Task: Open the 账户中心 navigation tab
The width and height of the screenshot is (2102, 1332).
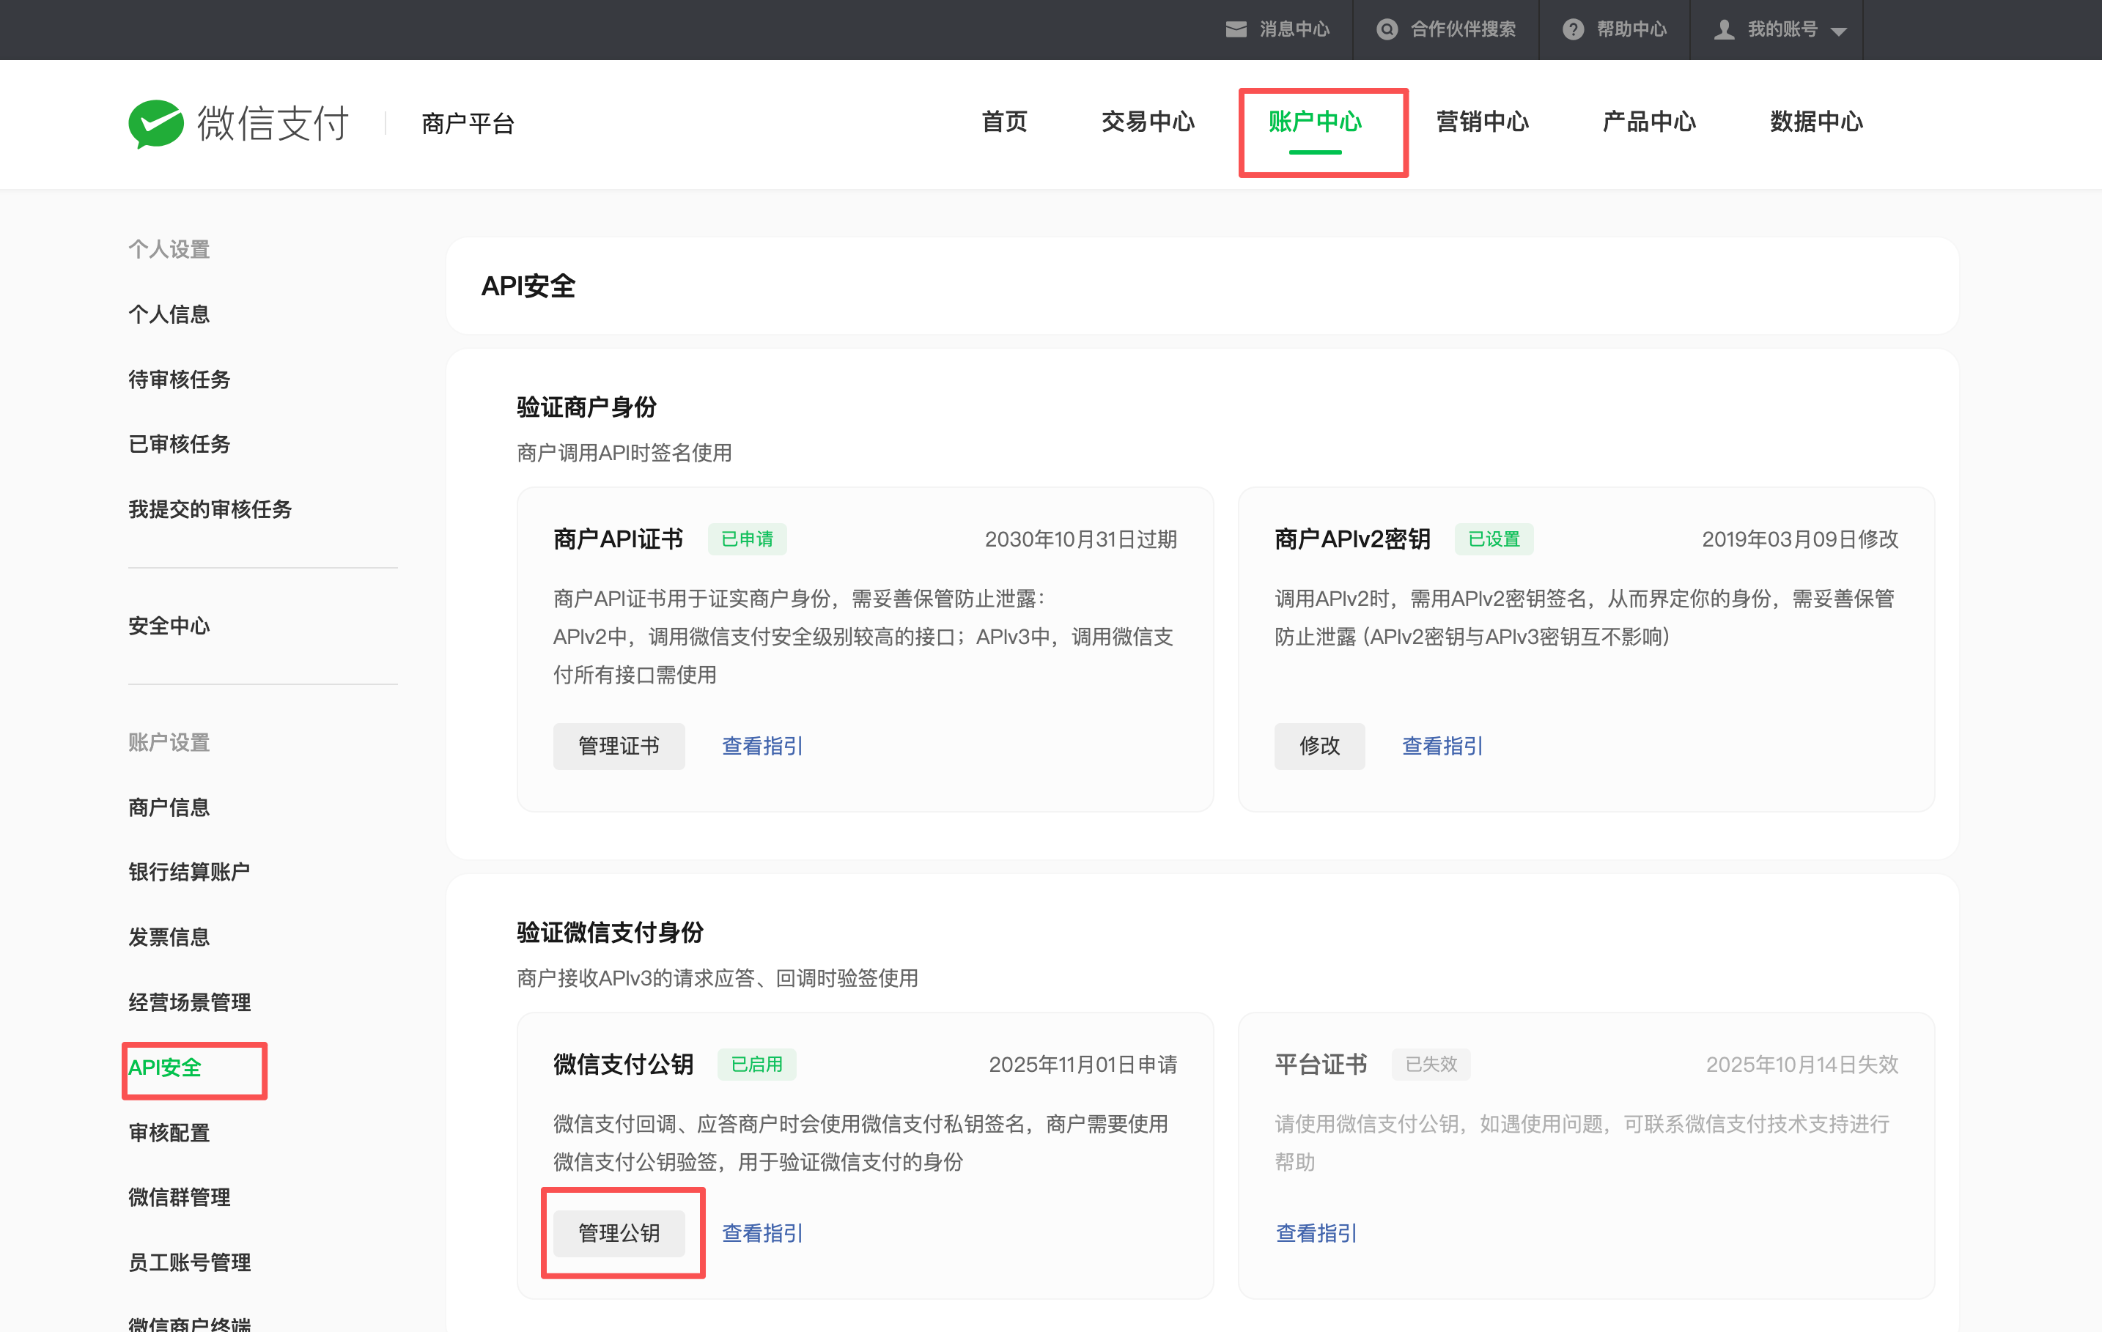Action: pyautogui.click(x=1315, y=122)
